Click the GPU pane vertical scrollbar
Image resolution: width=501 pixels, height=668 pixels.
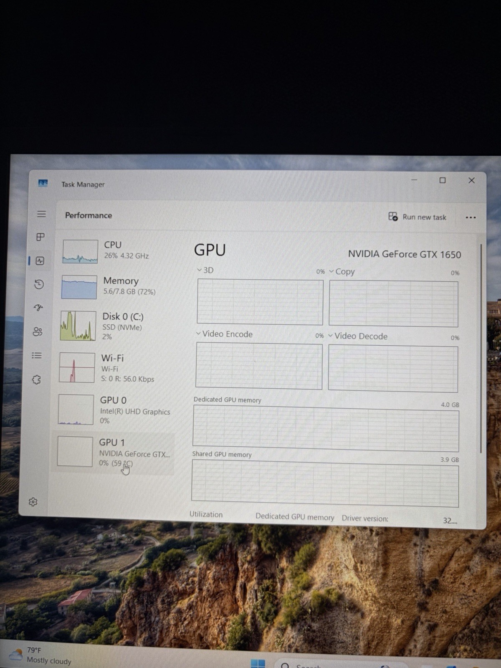pos(481,349)
